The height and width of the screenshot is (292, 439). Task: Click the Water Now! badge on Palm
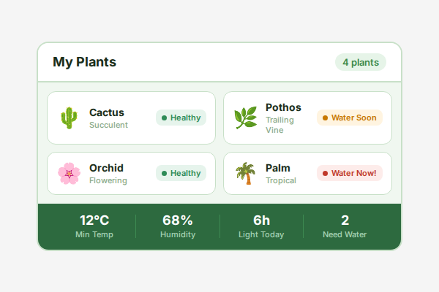[350, 173]
